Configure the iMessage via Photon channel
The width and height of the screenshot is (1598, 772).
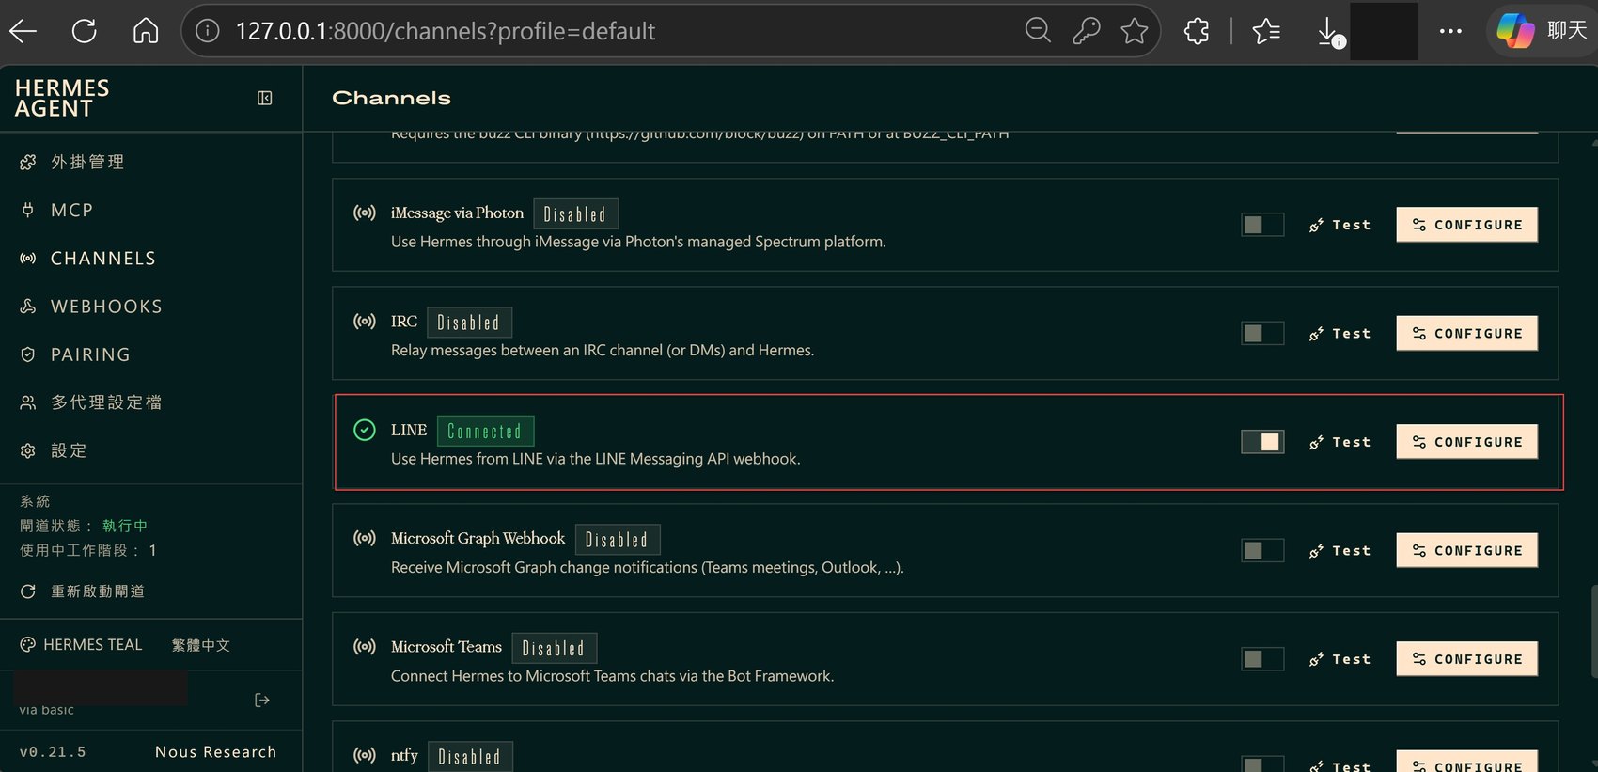click(x=1466, y=225)
